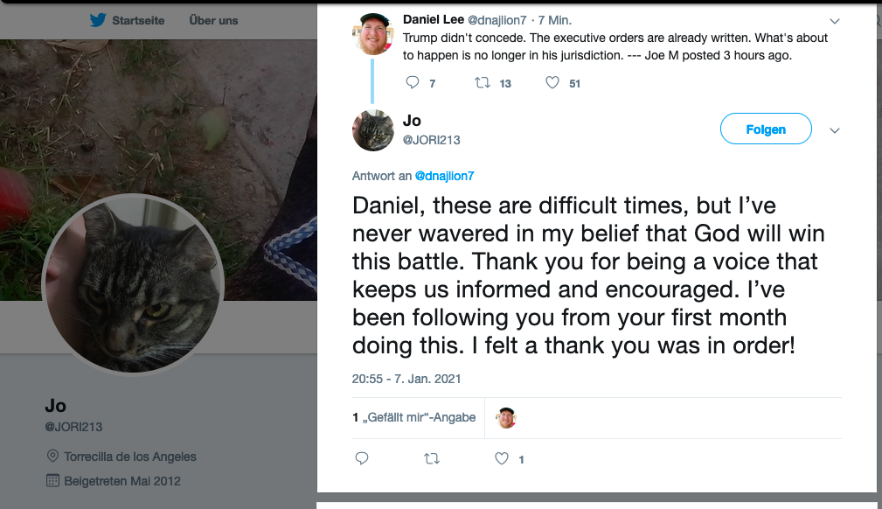
Task: Like Jo's tweet with heart icon
Action: pos(502,458)
